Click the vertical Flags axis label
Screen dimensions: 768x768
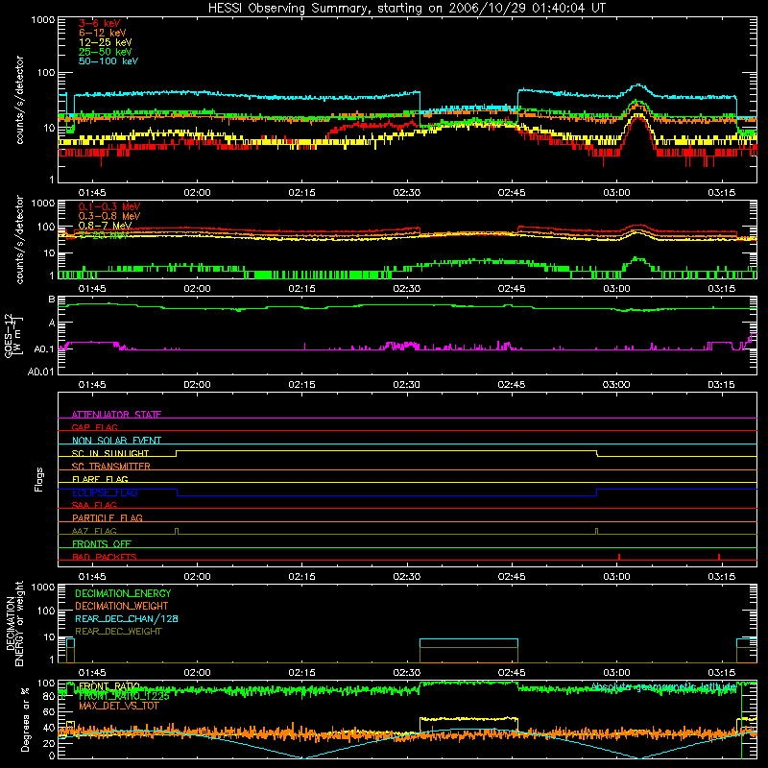click(39, 479)
